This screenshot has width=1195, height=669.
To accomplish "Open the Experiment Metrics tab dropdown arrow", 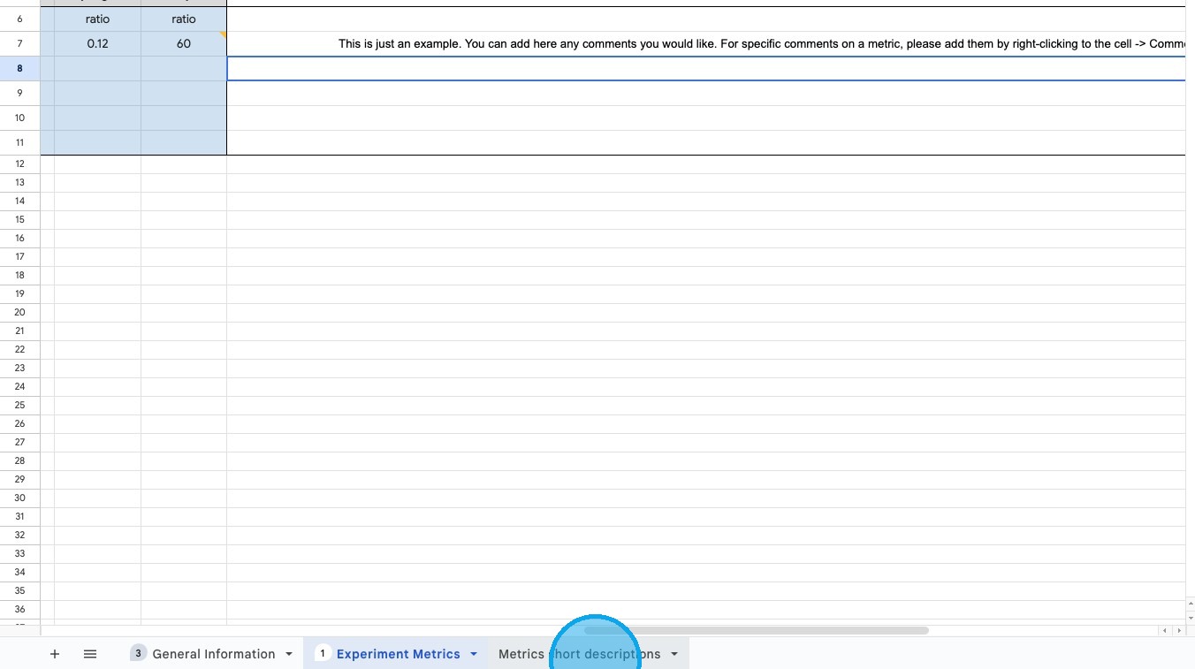I will 474,654.
